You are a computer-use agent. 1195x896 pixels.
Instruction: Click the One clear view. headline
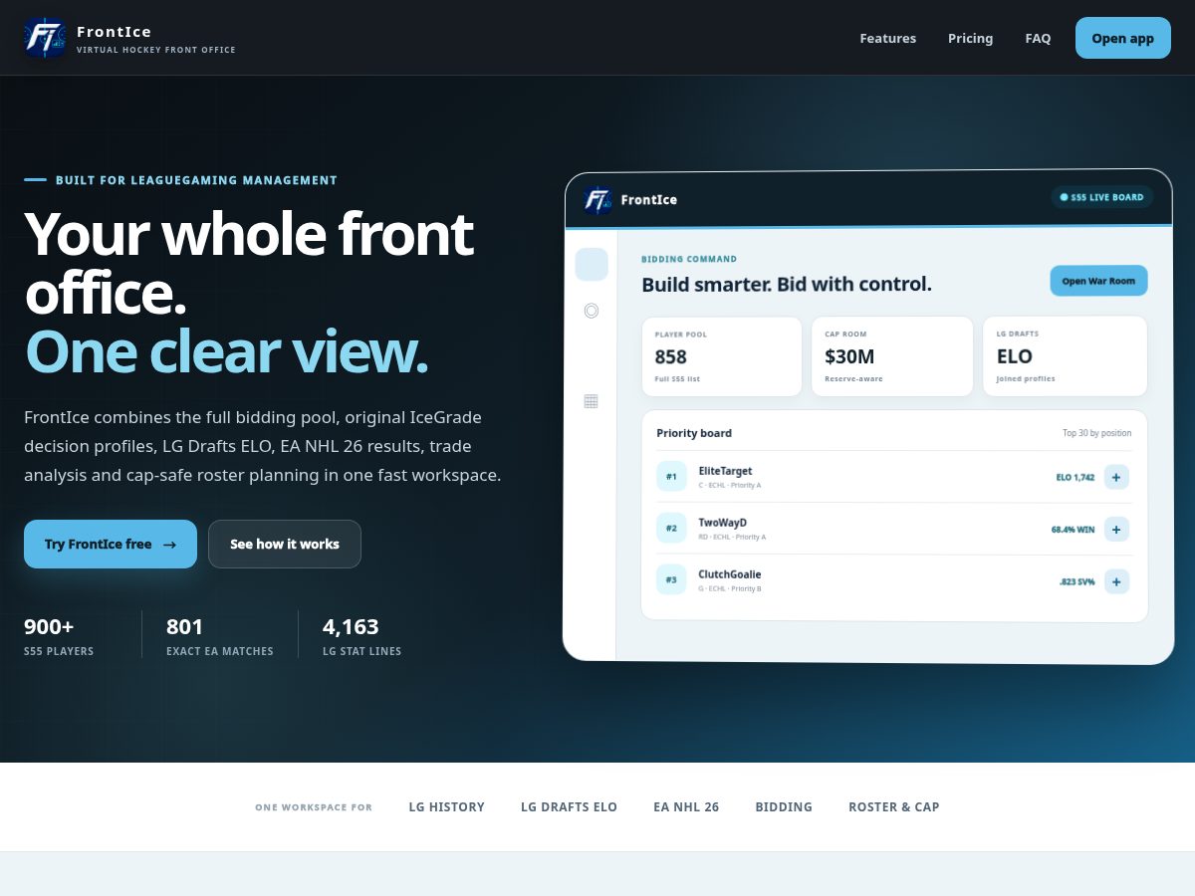(x=227, y=351)
